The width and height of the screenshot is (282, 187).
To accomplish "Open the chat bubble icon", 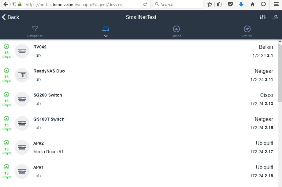I will [x=263, y=4].
